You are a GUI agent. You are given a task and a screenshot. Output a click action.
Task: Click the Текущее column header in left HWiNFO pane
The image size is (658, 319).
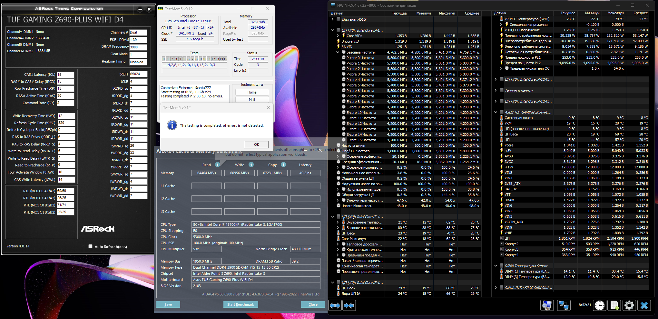tap(399, 13)
